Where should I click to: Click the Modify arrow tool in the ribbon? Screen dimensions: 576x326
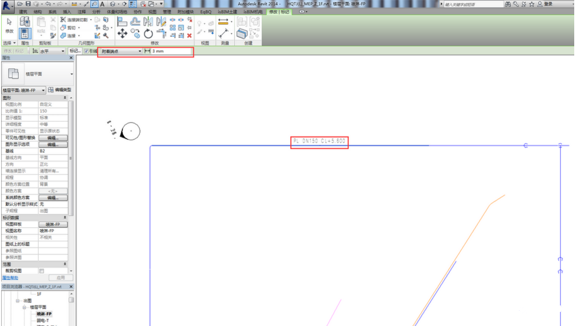pos(9,22)
